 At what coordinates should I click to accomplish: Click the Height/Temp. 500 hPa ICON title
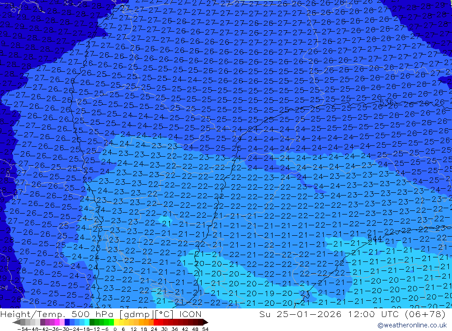coord(101,314)
